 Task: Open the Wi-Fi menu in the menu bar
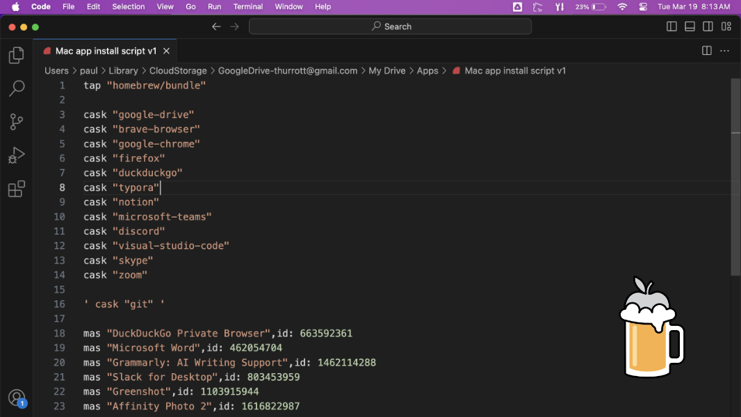tap(621, 6)
